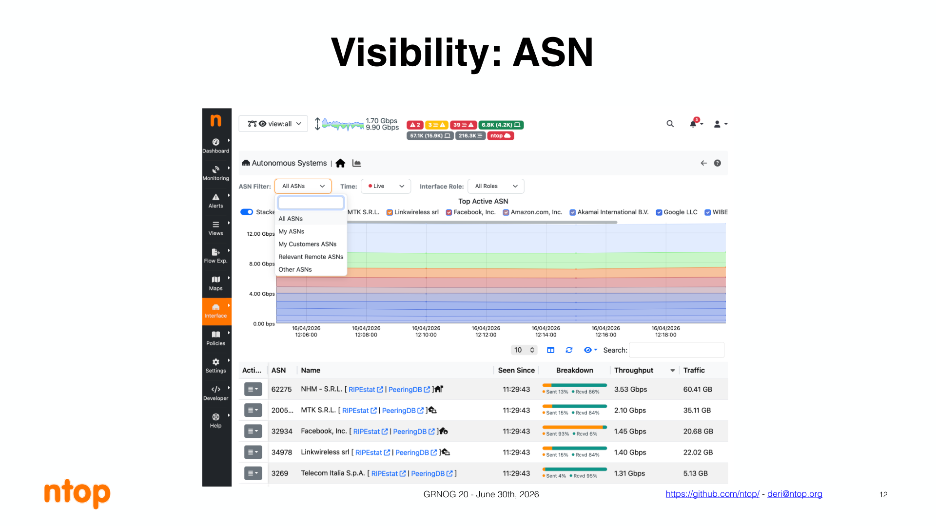Uncheck the Linkwireless srl legend checkbox
This screenshot has width=936, height=526.
tap(390, 212)
